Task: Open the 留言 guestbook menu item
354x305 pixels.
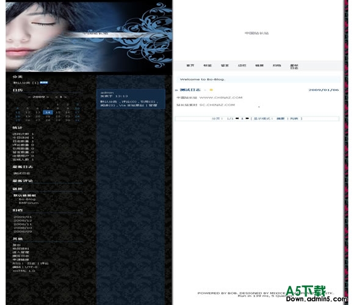Action: tap(225, 65)
